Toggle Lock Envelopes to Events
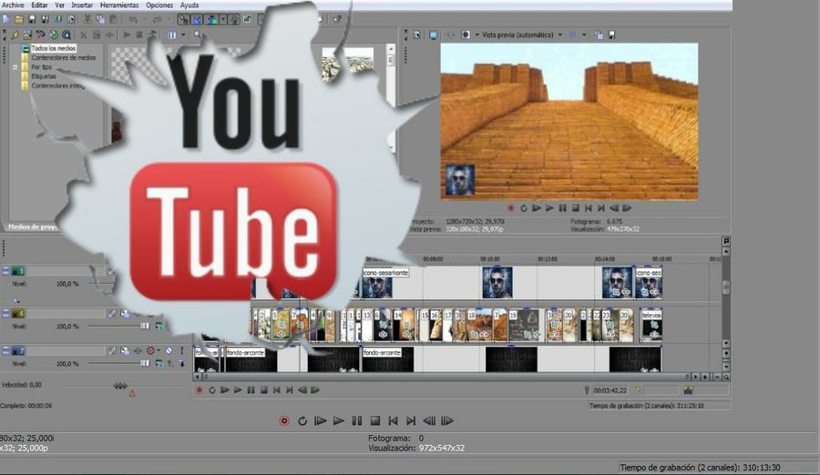Image resolution: width=820 pixels, height=475 pixels. 234,19
